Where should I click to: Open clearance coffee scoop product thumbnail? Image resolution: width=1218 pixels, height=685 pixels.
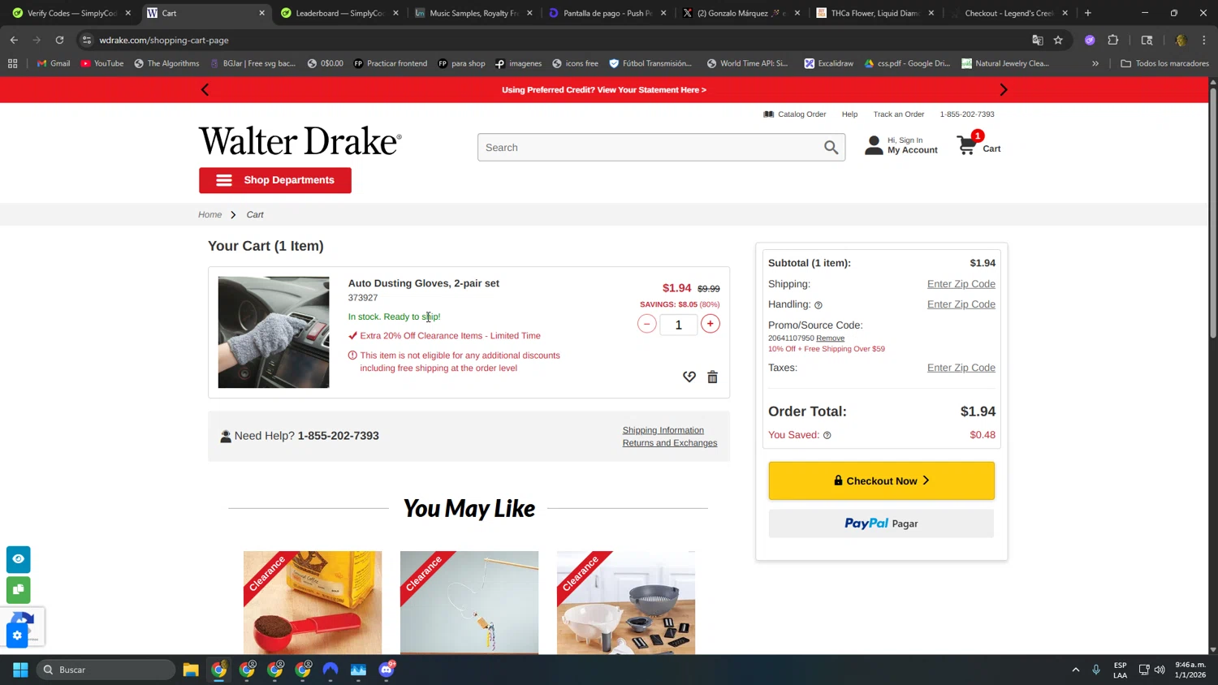pos(313,602)
